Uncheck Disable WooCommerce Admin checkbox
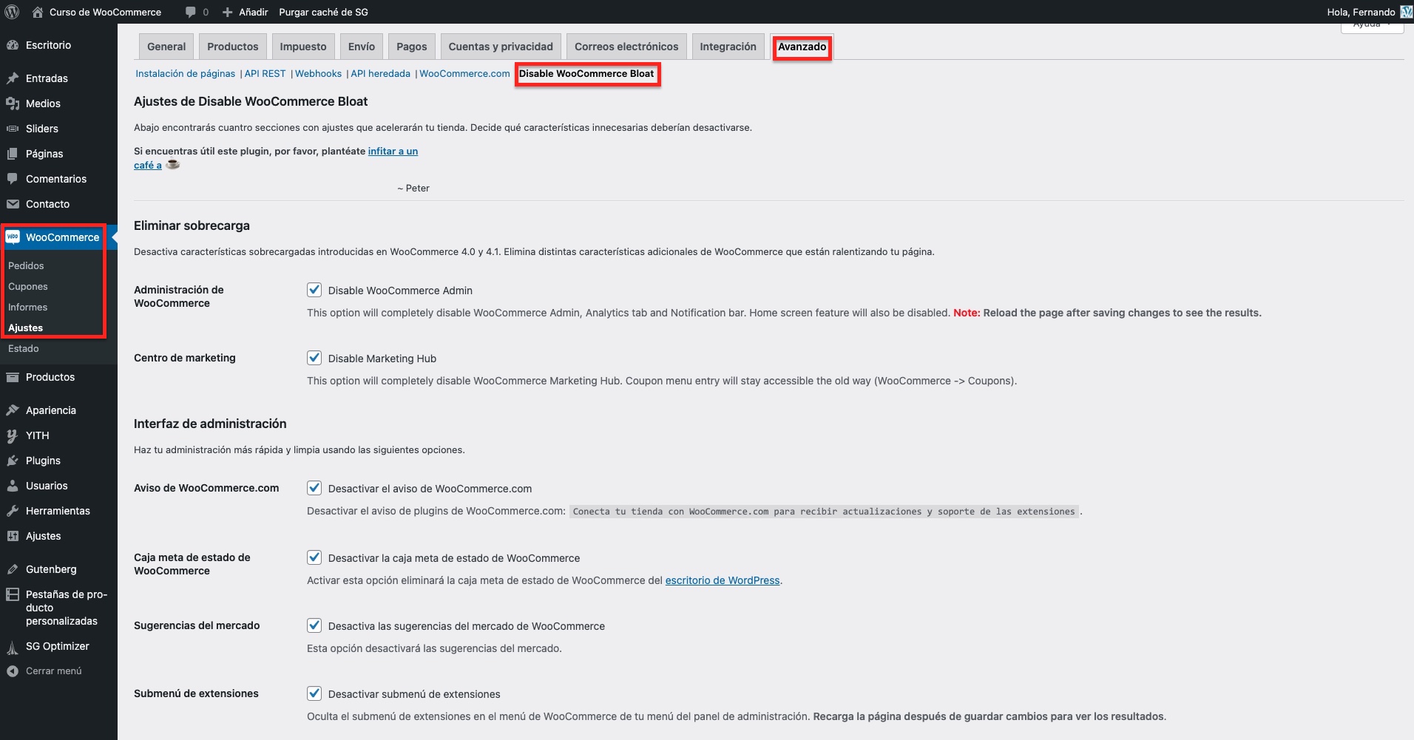This screenshot has width=1414, height=740. [314, 290]
